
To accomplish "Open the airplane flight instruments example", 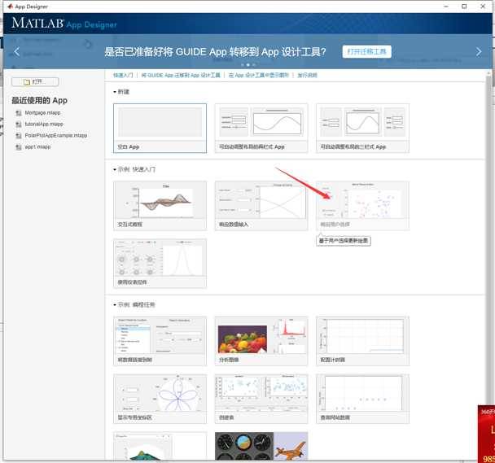I will pyautogui.click(x=261, y=446).
